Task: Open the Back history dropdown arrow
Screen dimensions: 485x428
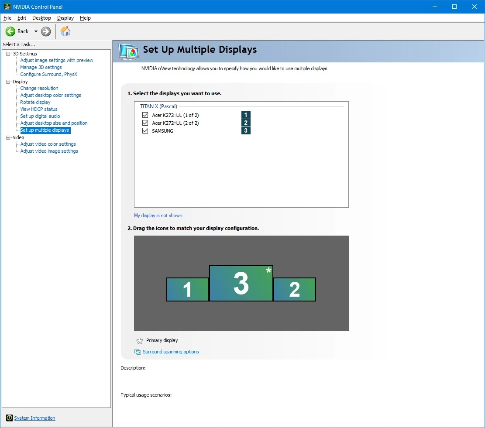Action: point(36,31)
